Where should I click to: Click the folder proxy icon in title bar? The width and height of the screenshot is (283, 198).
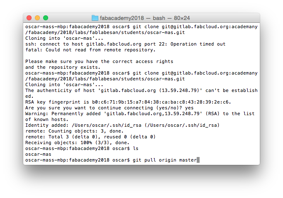95,18
